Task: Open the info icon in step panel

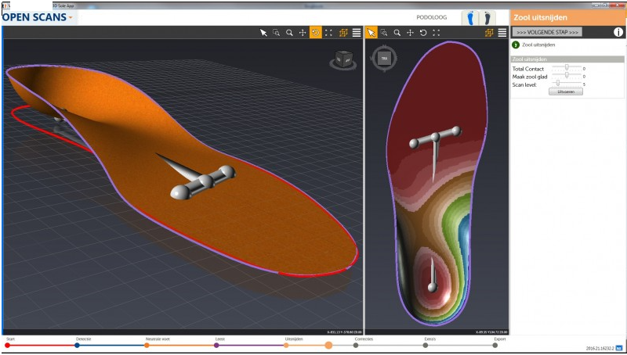Action: (x=618, y=33)
